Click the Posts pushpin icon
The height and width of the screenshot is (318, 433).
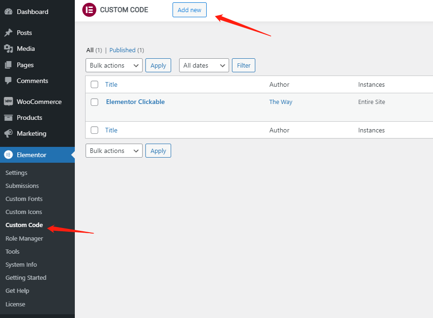pos(8,33)
